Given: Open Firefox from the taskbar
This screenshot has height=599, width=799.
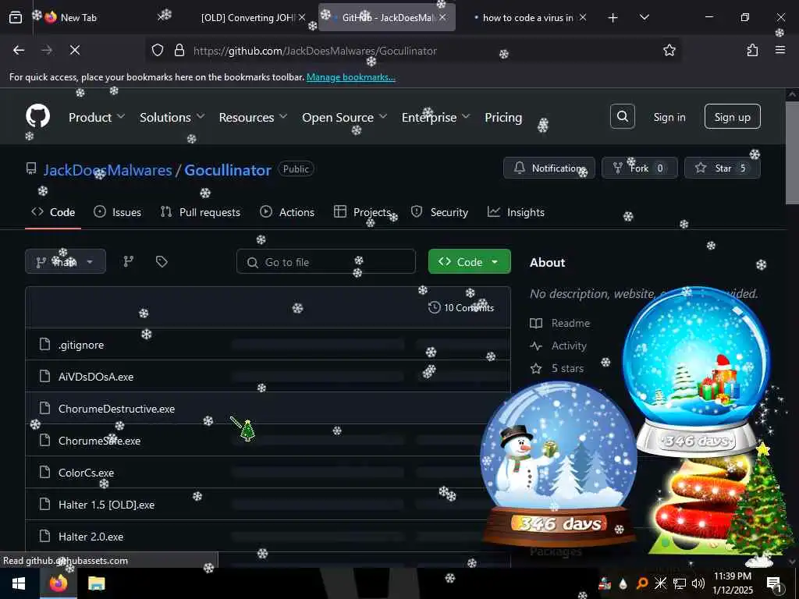Looking at the screenshot, I should click(x=59, y=583).
